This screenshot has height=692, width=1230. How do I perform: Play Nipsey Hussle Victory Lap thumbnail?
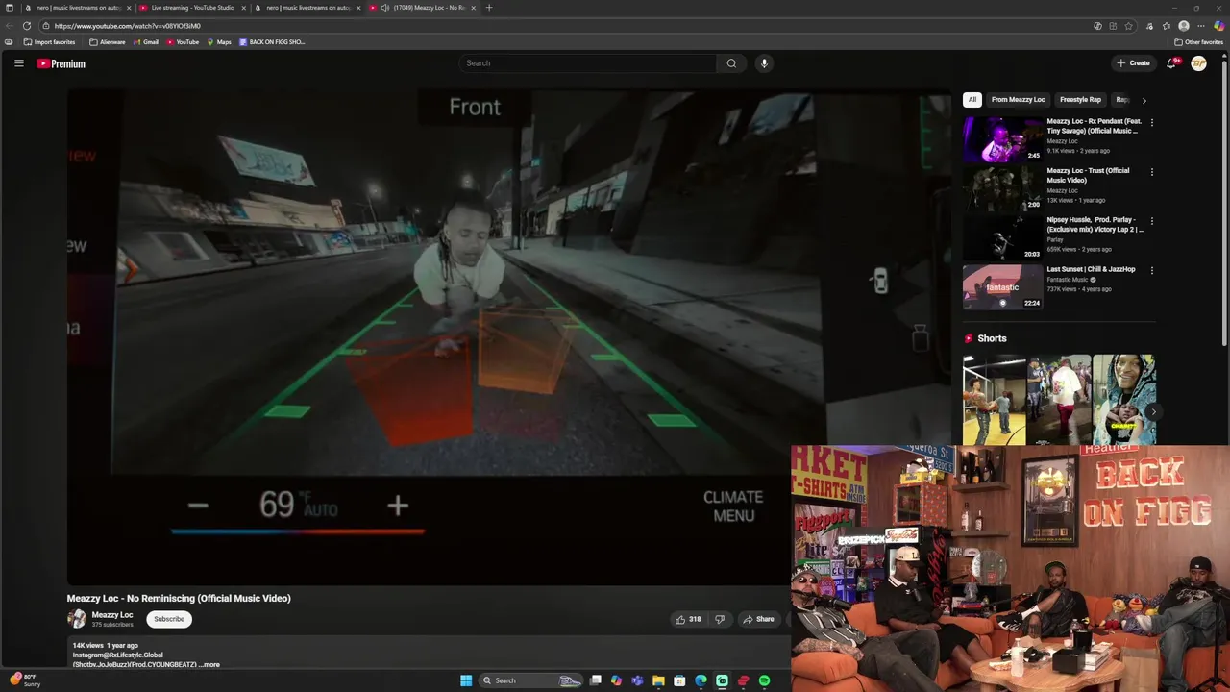[x=1002, y=238]
